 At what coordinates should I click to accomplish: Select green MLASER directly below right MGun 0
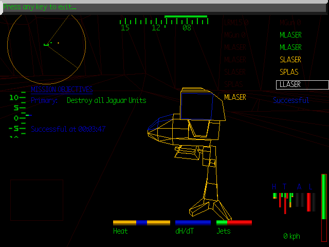coord(290,35)
